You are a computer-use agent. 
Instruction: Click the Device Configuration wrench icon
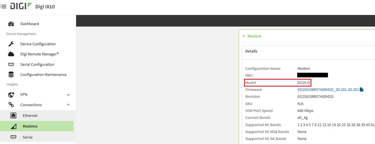coord(11,44)
